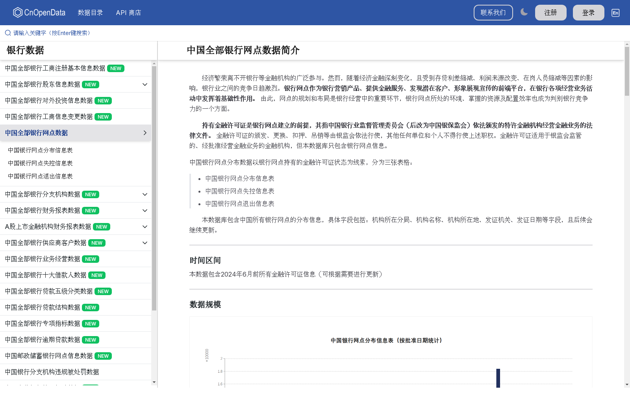Click the sidebar scrollbar thumb

pos(154,188)
